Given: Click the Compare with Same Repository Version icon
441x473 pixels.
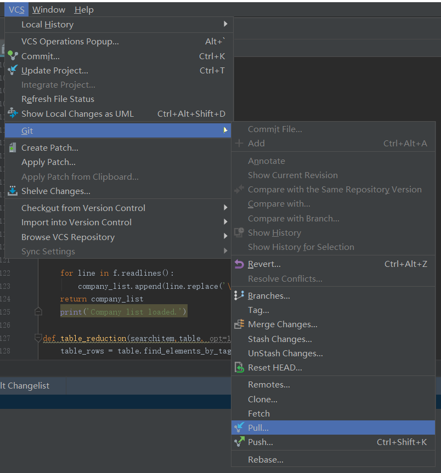Looking at the screenshot, I should tap(239, 190).
